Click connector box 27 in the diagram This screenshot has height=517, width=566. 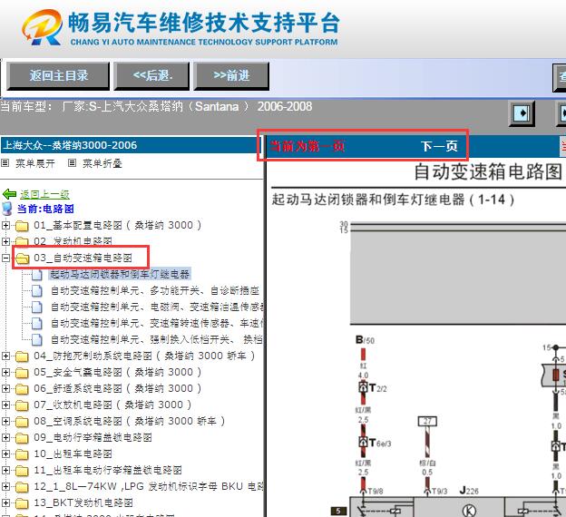(427, 422)
